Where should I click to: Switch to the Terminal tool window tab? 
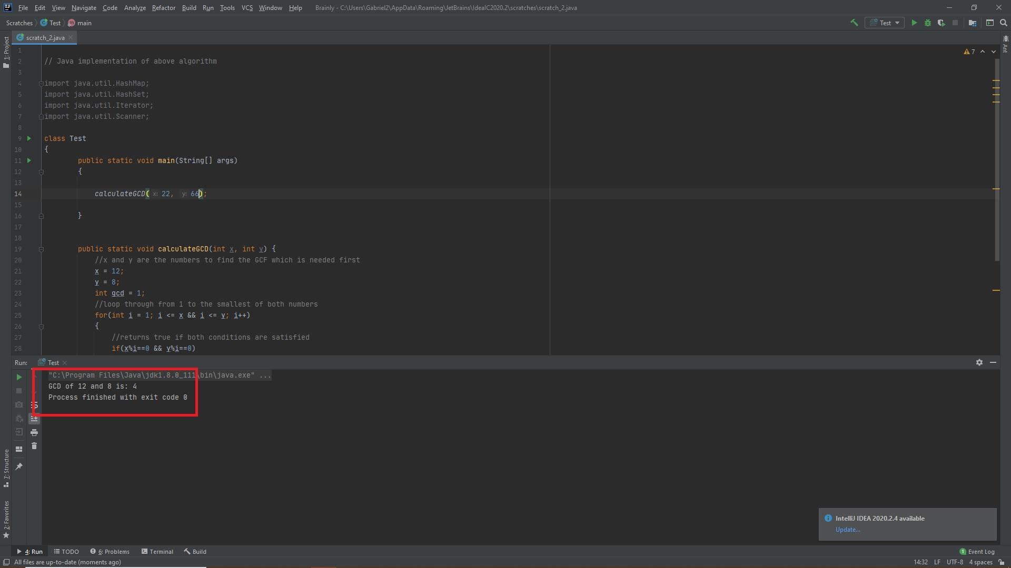[157, 552]
